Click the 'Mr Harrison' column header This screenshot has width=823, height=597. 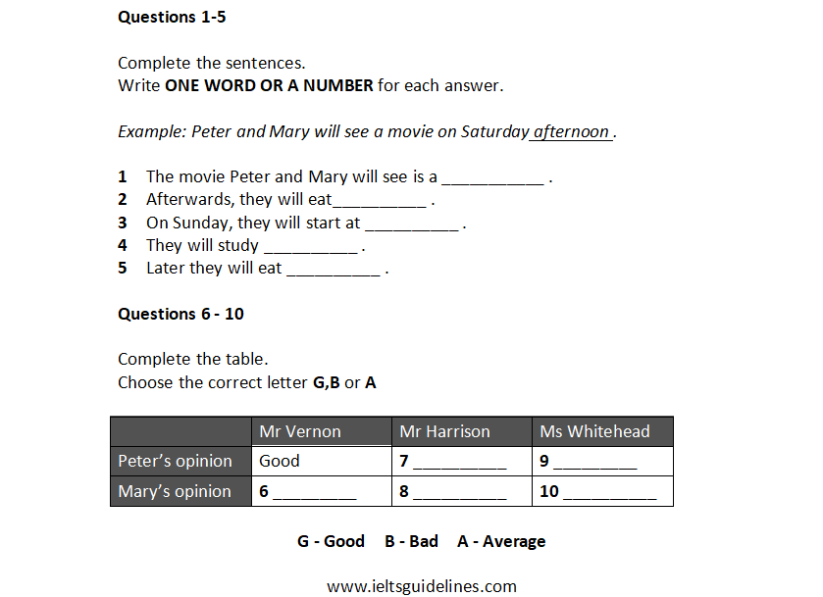[x=444, y=431]
